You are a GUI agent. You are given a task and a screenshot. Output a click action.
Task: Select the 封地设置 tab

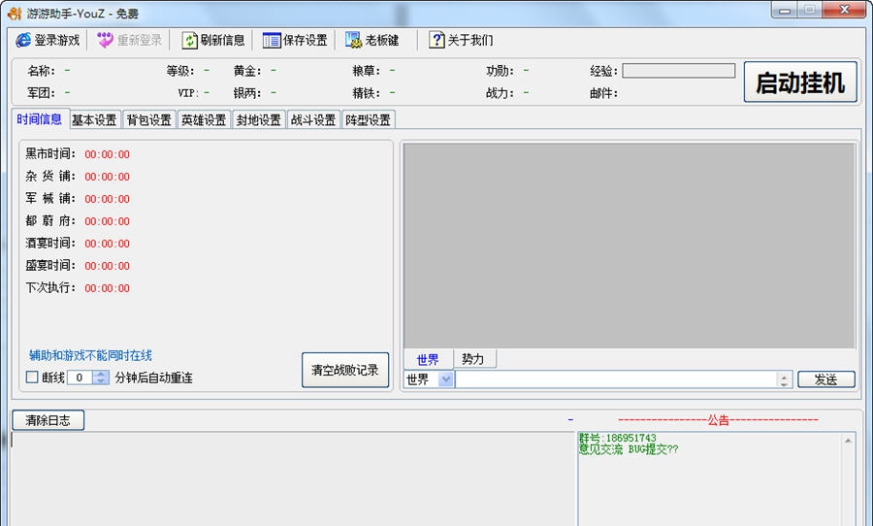[258, 119]
